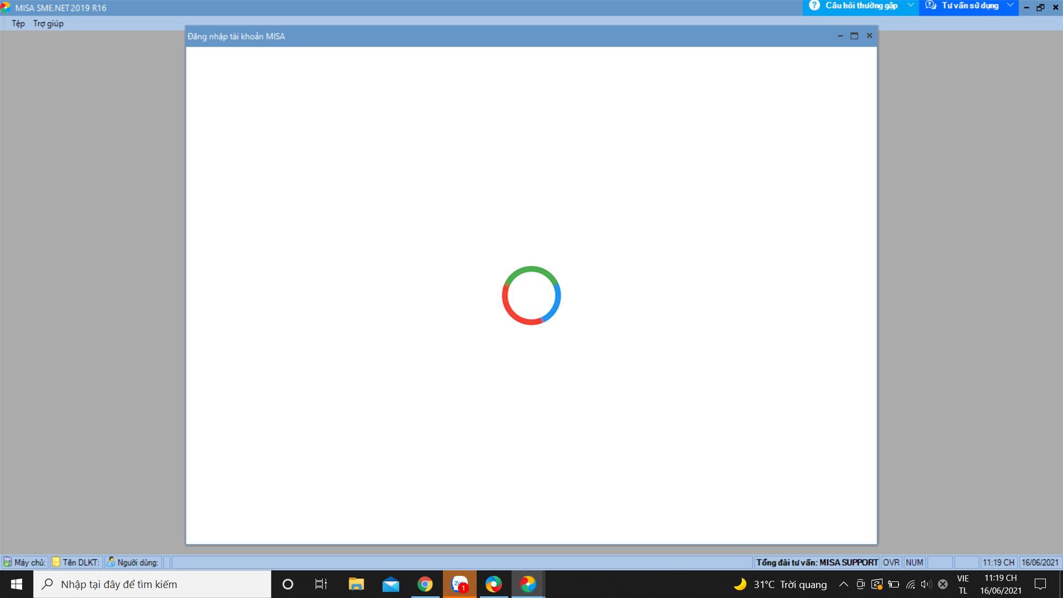The image size is (1063, 598).
Task: Open Task View on the taskbar
Action: click(x=321, y=584)
